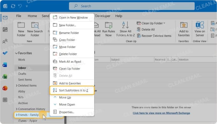Choose Delete Folder in context menu
The image size is (217, 124).
click(72, 54)
